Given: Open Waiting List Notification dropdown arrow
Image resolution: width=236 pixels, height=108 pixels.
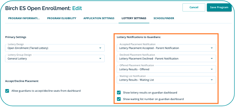Looking at the screenshot, I should point(212,80).
